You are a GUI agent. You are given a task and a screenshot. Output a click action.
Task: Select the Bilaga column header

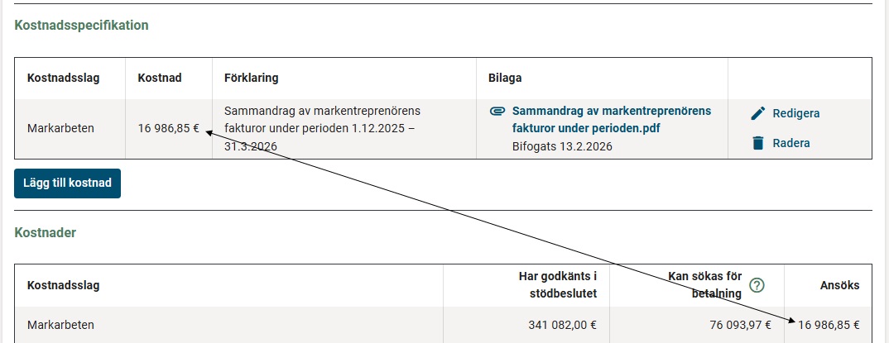point(505,78)
